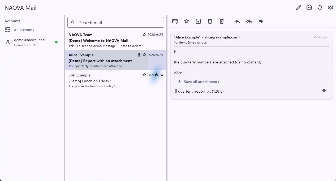Viewport: 336px width, 181px height.
Task: Click the compose pencil icon
Action: (299, 7)
